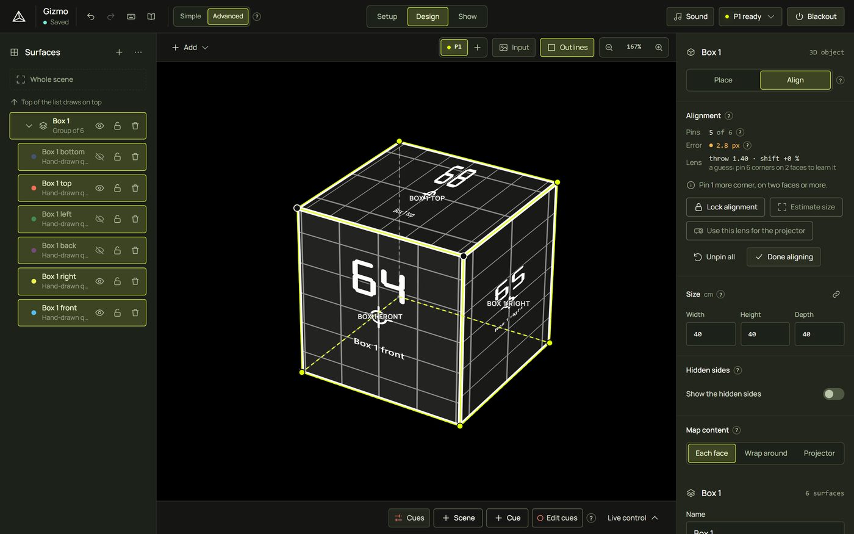854x534 pixels.
Task: Toggle visibility of Box 1 bottom
Action: point(99,157)
